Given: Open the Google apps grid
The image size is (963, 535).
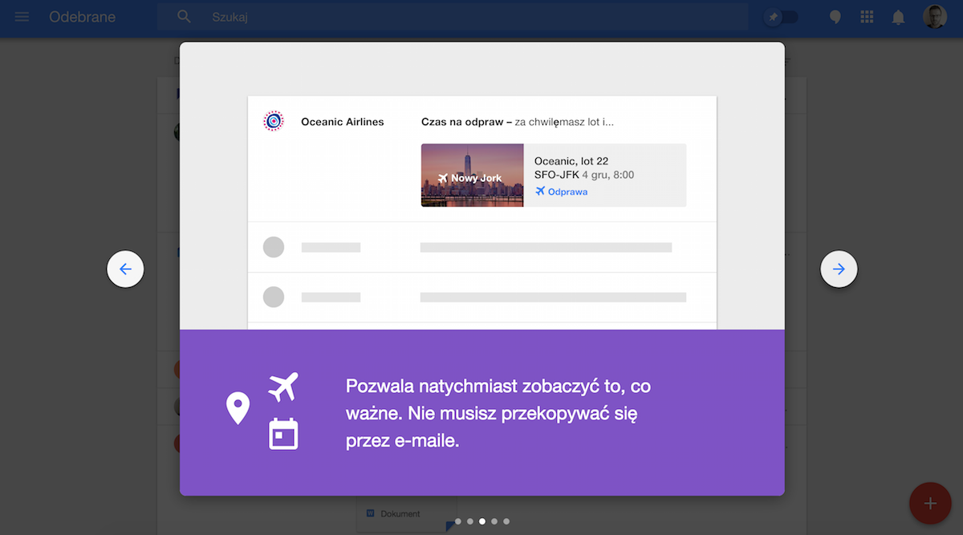Looking at the screenshot, I should pos(867,17).
